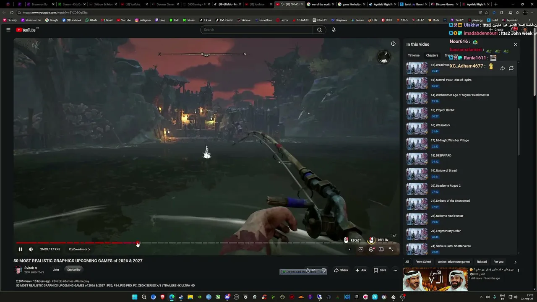
Task: Open the Deadzone Rogue 2 chapter thumbnail
Action: pyautogui.click(x=417, y=189)
